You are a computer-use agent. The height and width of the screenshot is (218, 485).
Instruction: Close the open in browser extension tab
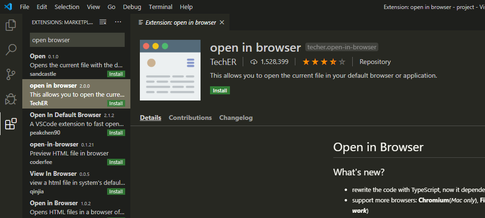click(221, 22)
